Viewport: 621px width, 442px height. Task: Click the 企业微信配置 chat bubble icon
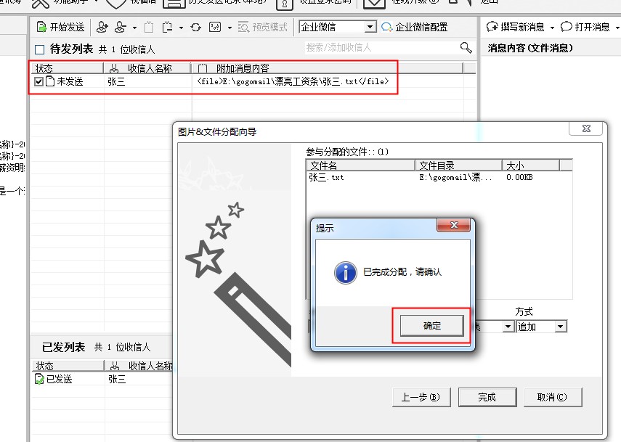coord(386,27)
